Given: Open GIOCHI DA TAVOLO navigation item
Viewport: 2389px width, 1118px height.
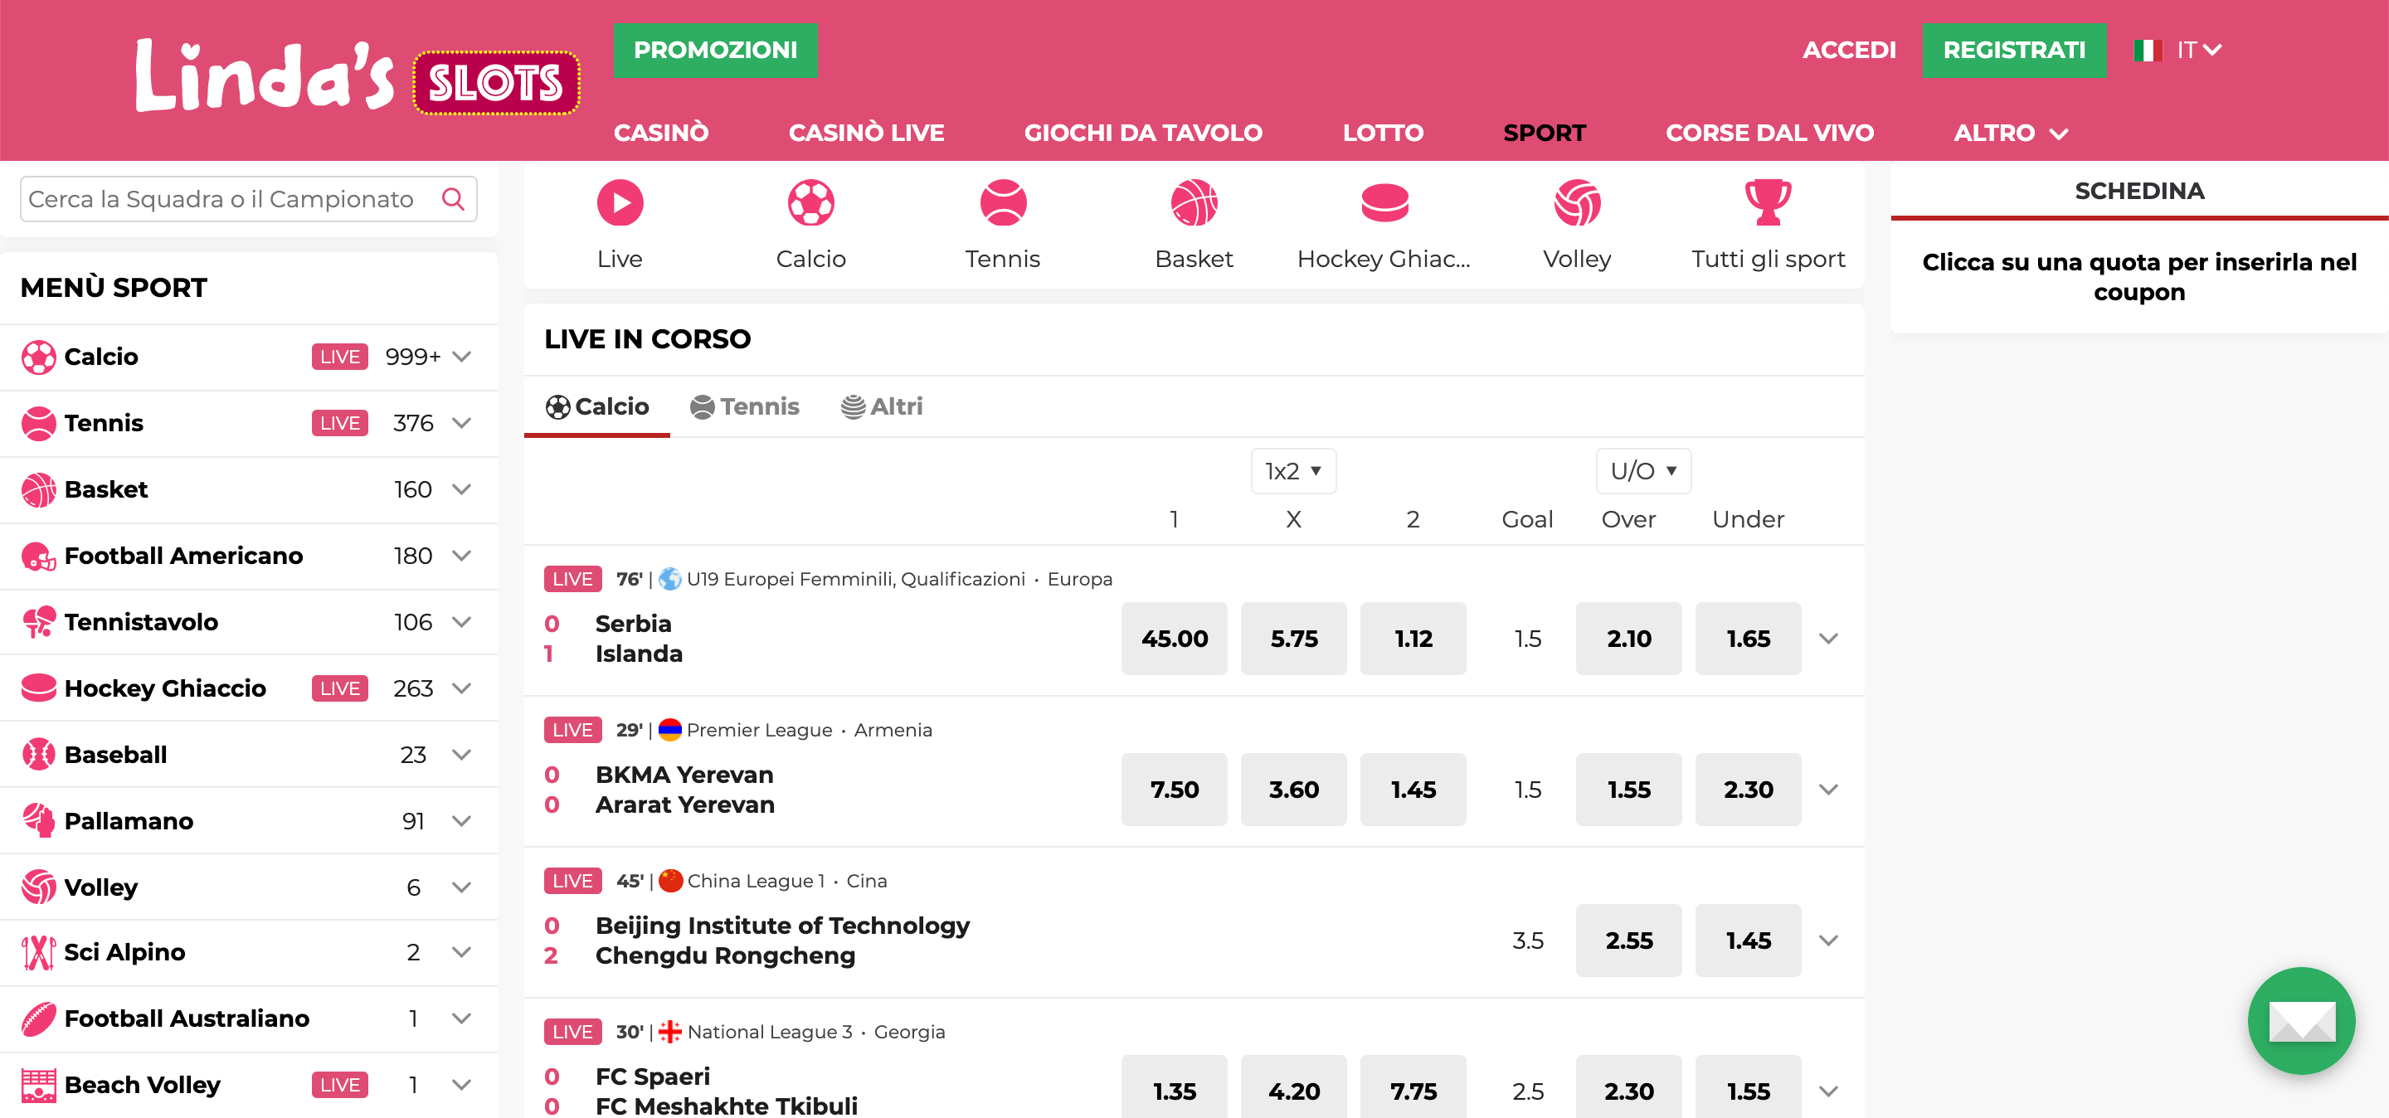Looking at the screenshot, I should (x=1142, y=134).
